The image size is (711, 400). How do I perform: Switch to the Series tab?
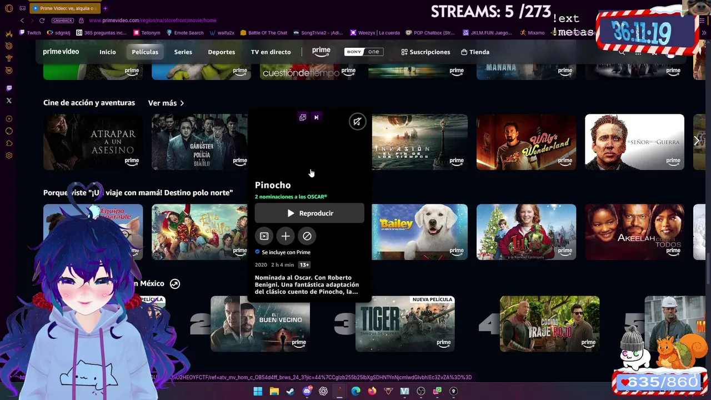183,52
